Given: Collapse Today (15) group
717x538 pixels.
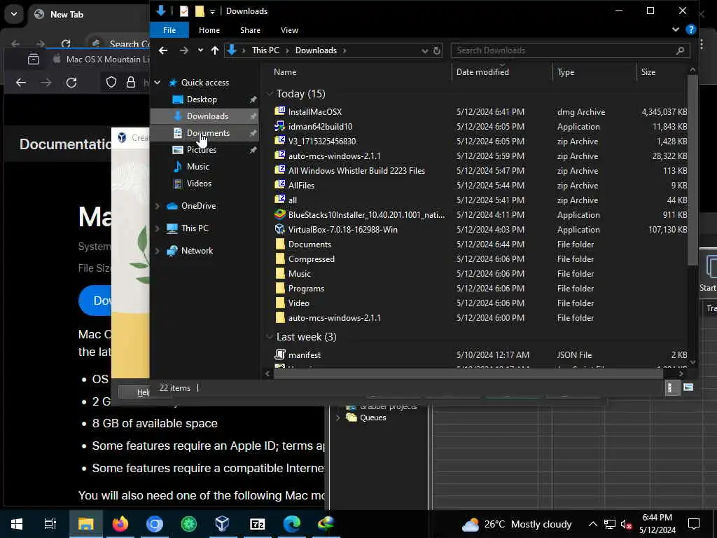Looking at the screenshot, I should tap(270, 94).
